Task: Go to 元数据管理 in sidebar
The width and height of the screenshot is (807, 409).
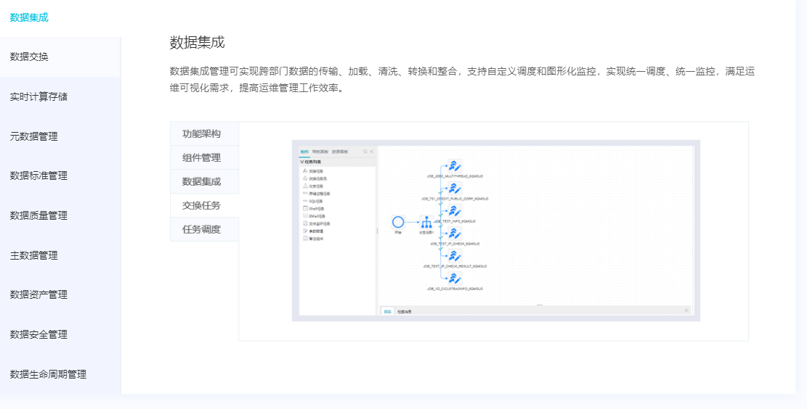Action: tap(34, 136)
